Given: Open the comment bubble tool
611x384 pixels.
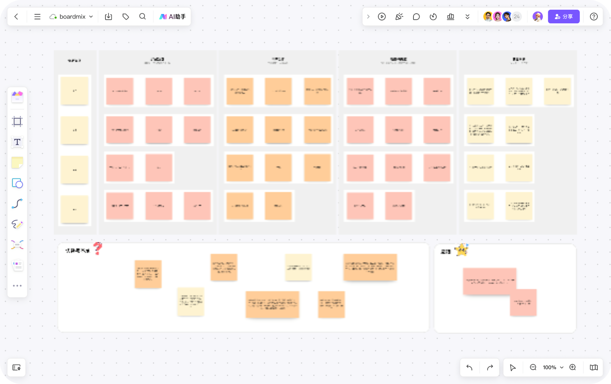Looking at the screenshot, I should 416,16.
